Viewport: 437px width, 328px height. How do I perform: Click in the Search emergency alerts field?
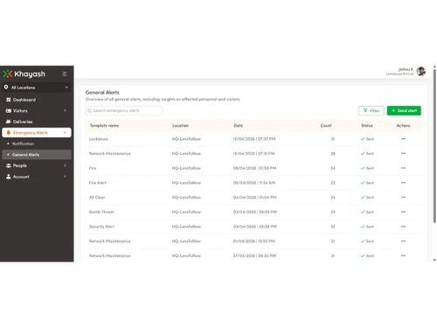pos(124,111)
